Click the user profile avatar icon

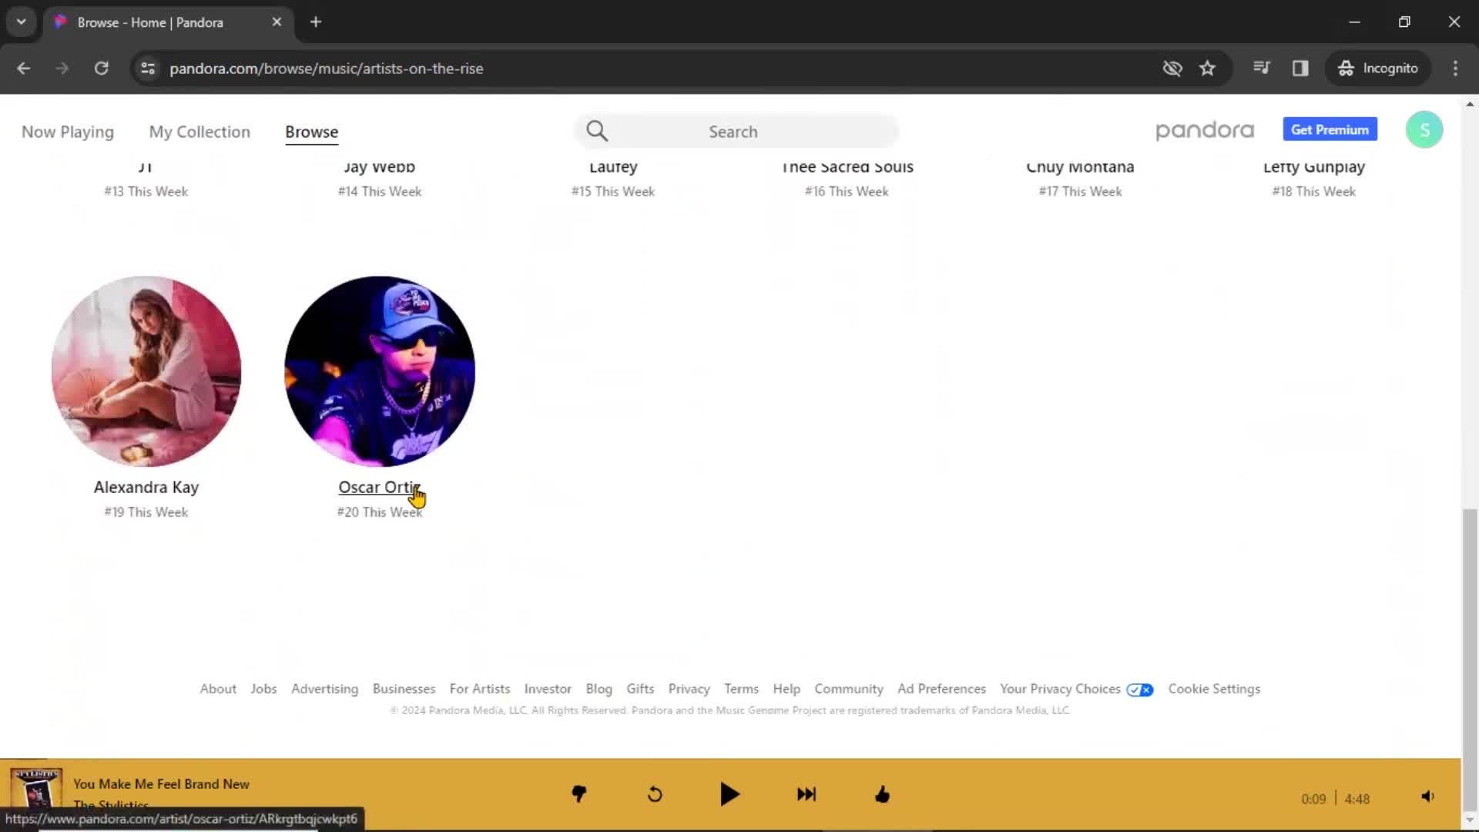tap(1425, 130)
